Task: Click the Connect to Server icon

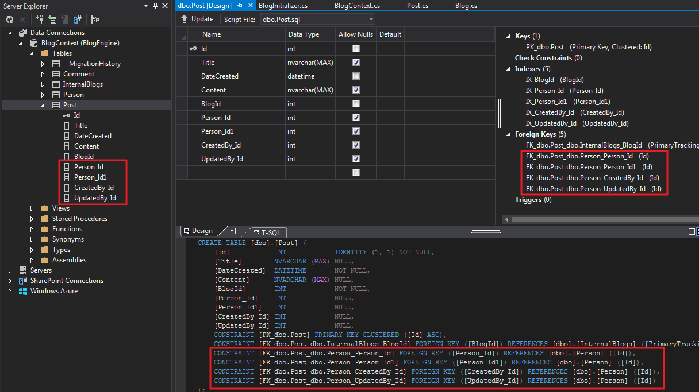Action: [x=52, y=20]
